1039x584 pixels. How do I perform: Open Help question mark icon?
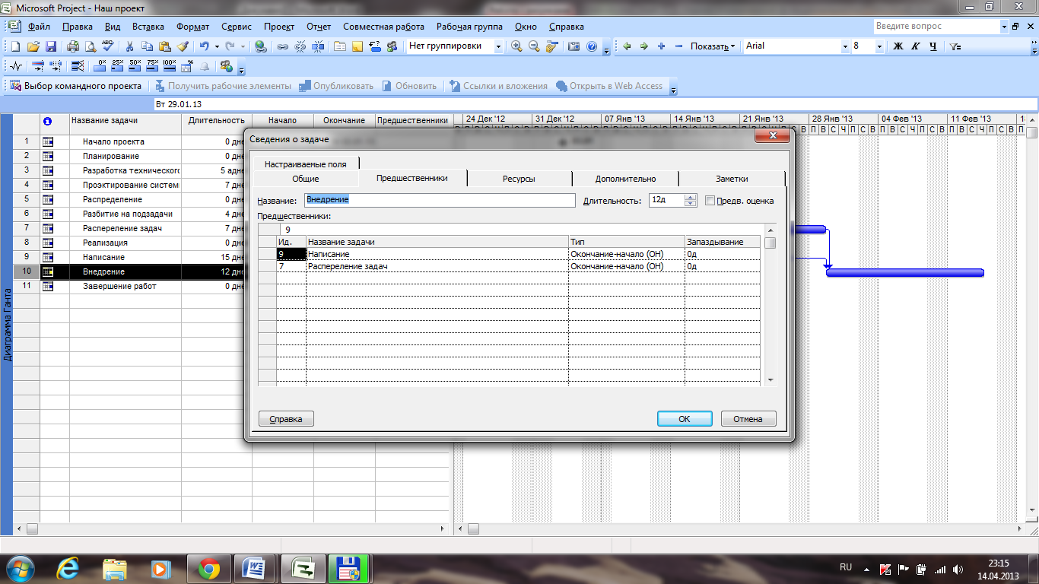(x=592, y=46)
